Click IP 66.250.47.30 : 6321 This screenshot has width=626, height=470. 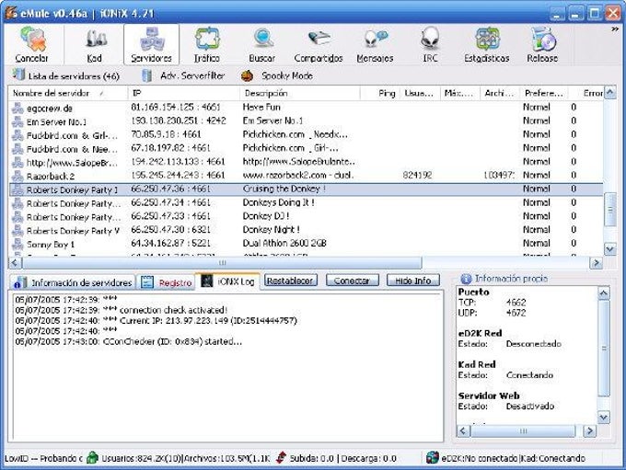pyautogui.click(x=170, y=230)
